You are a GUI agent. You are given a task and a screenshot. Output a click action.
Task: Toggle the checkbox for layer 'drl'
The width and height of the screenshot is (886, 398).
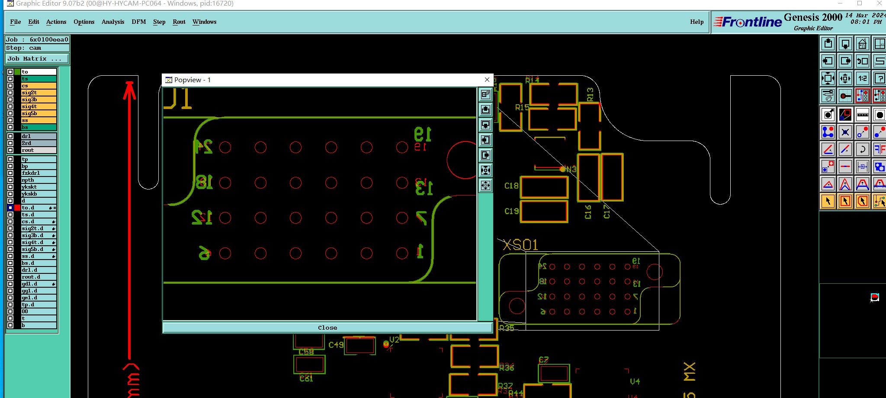click(10, 136)
